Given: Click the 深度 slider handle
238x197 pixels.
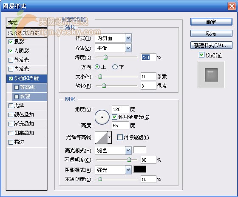Looking at the screenshot, I should pyautogui.click(x=106, y=57).
